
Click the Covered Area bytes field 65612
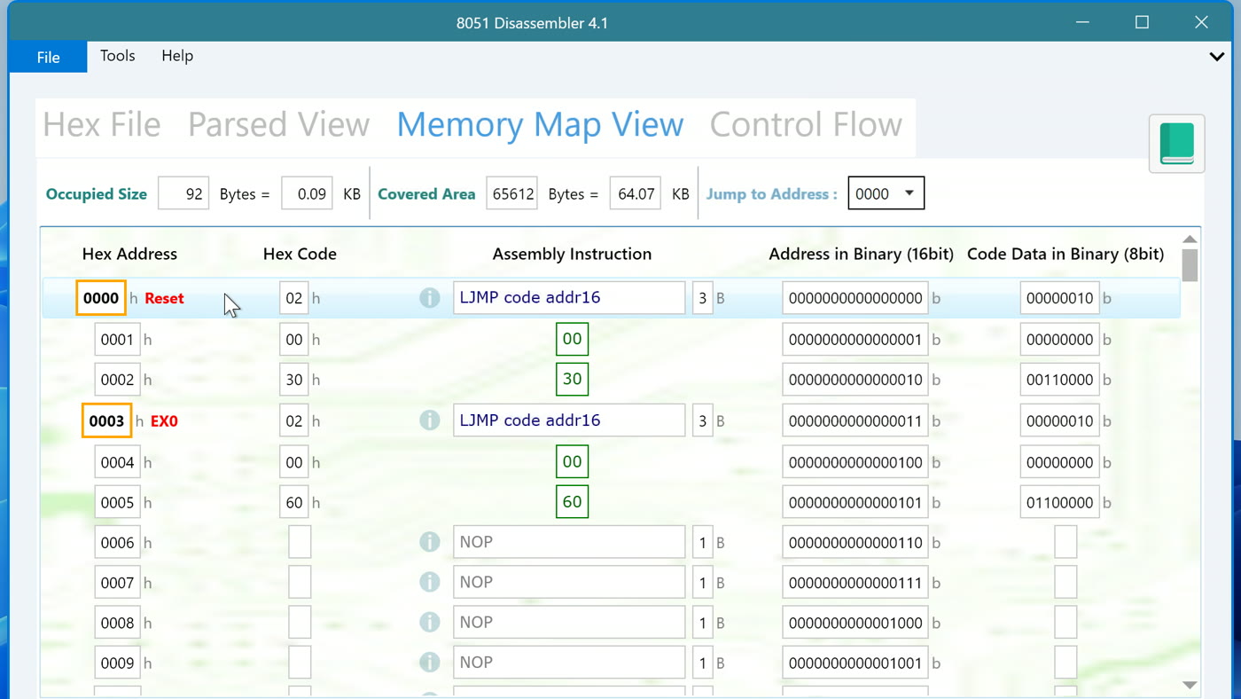pos(511,193)
